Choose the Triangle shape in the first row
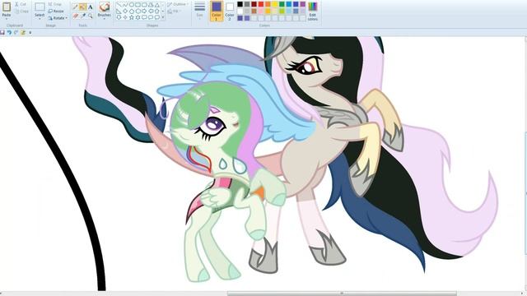 157,5
